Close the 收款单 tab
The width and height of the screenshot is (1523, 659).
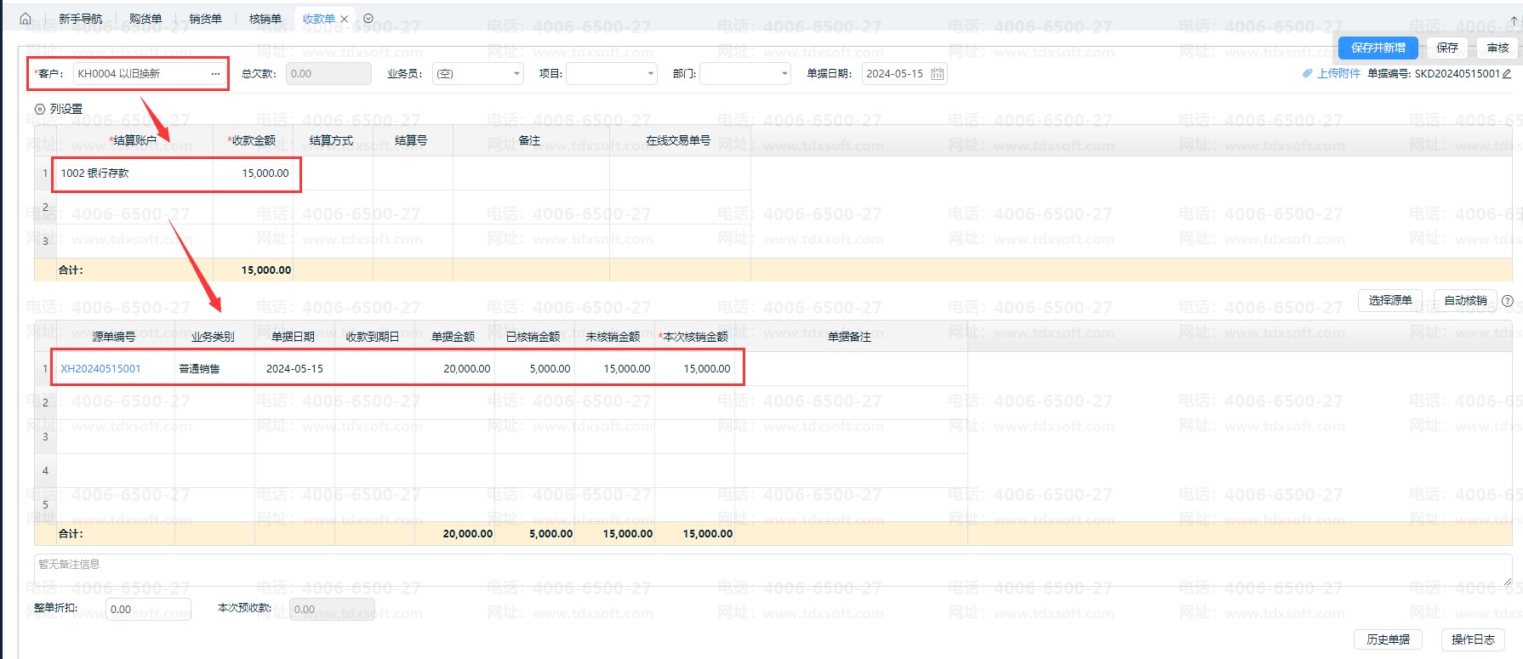[x=345, y=19]
